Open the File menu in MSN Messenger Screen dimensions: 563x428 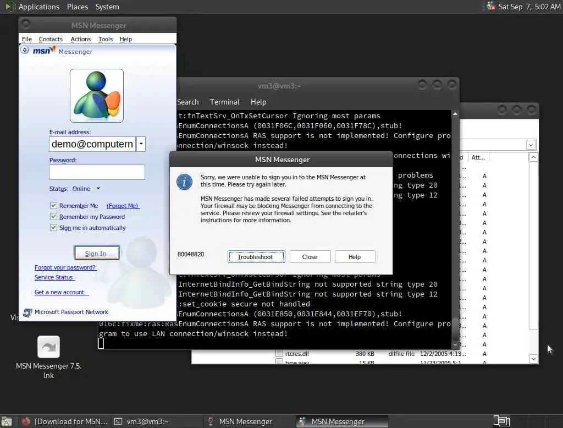pyautogui.click(x=26, y=39)
